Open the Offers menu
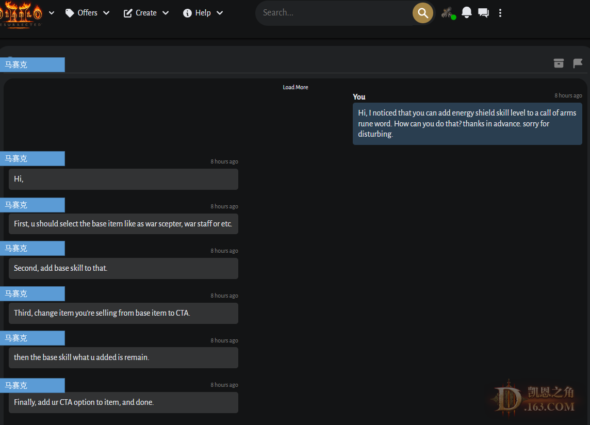 [x=87, y=13]
